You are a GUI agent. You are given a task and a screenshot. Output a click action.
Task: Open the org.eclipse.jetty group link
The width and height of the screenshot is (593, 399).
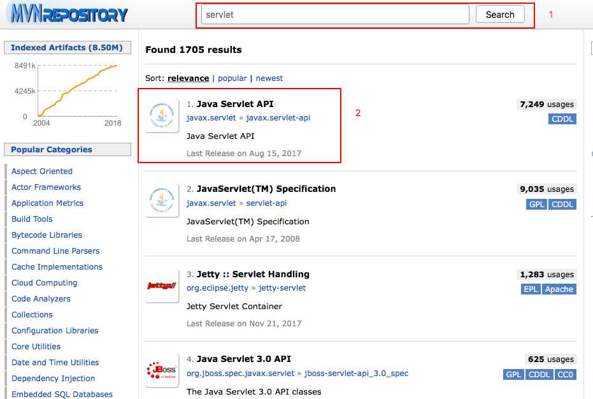217,287
